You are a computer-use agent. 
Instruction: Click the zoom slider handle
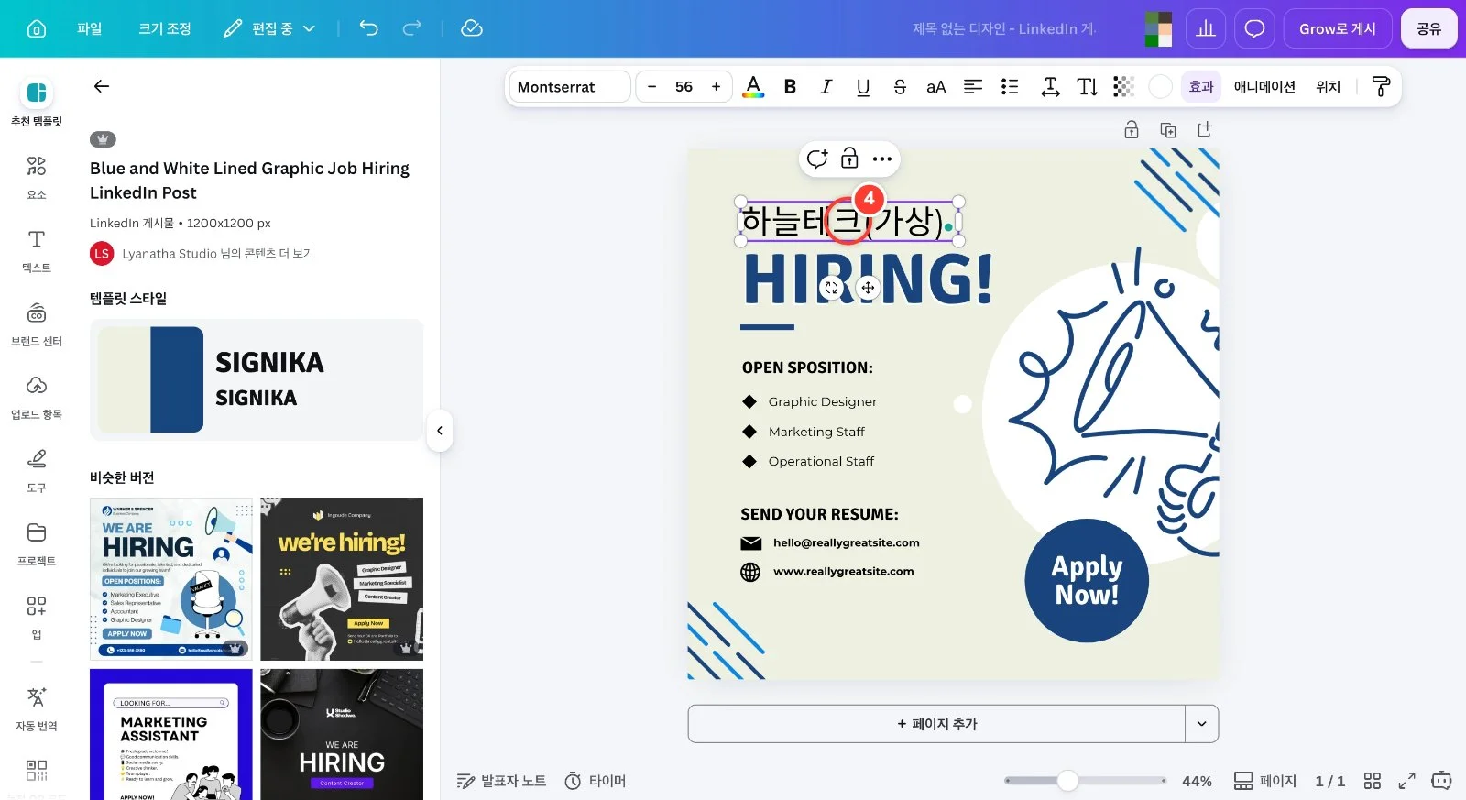point(1067,781)
